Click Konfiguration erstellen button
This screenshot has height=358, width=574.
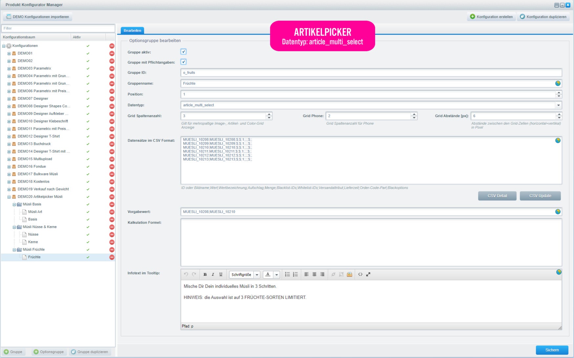pos(491,17)
